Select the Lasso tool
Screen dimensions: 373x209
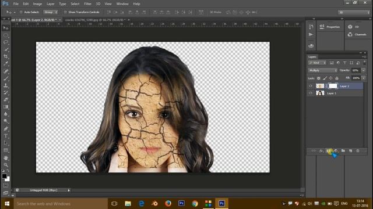click(6, 42)
